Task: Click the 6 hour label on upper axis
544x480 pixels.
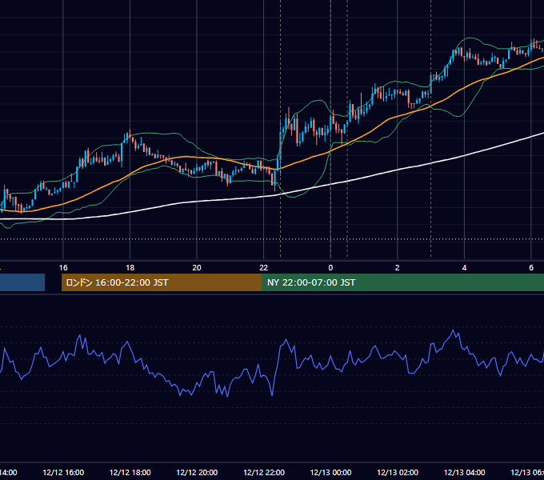Action: point(531,268)
